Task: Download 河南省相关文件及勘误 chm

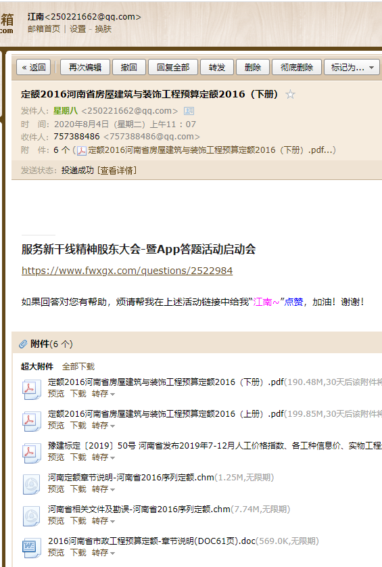Action: [x=78, y=521]
